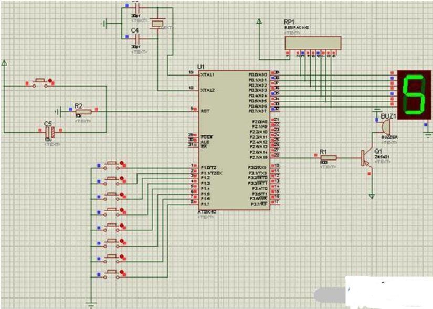Click the ALE pin label on U1
The image size is (433, 309).
click(x=205, y=142)
